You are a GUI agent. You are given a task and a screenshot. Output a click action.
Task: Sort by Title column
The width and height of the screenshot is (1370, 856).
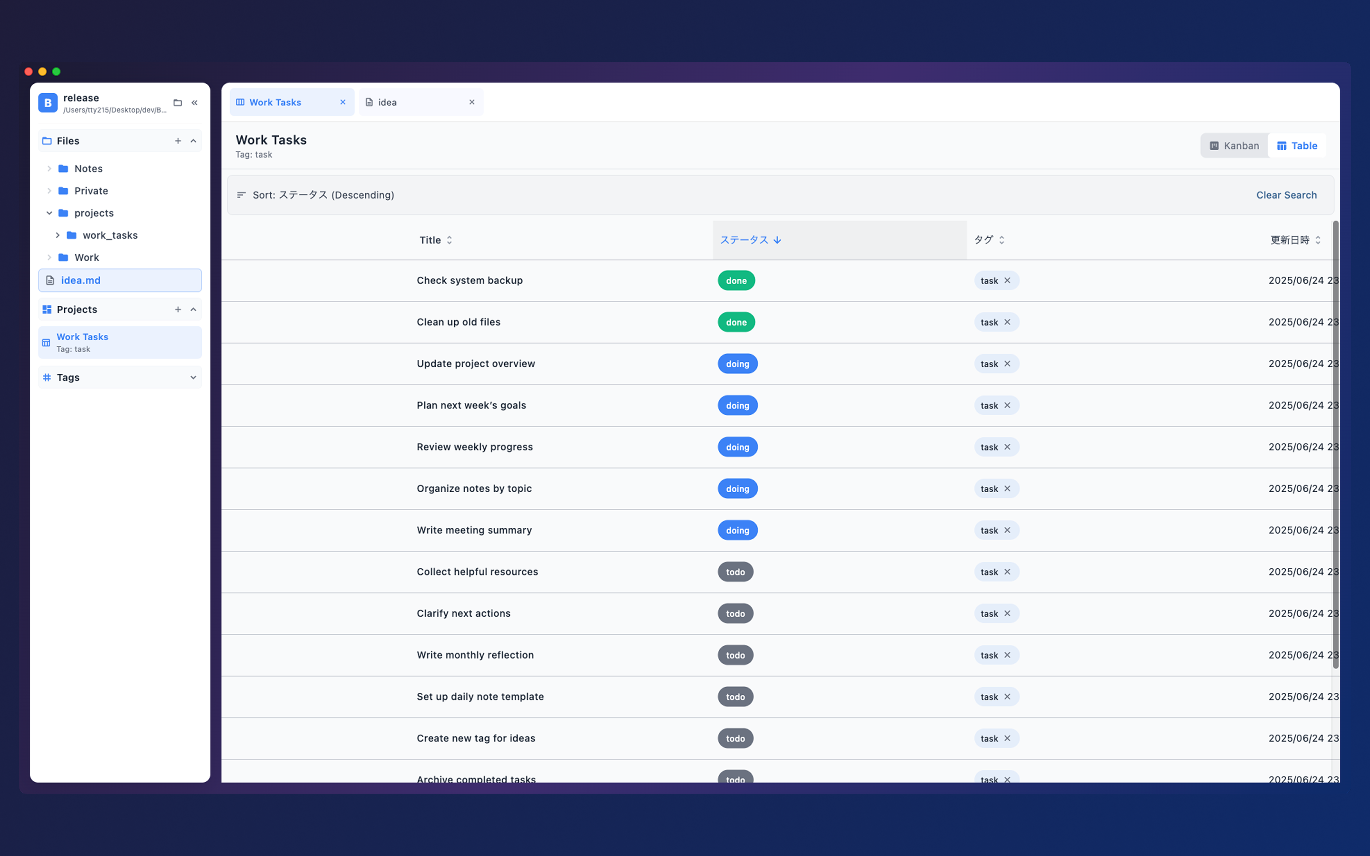[435, 240]
